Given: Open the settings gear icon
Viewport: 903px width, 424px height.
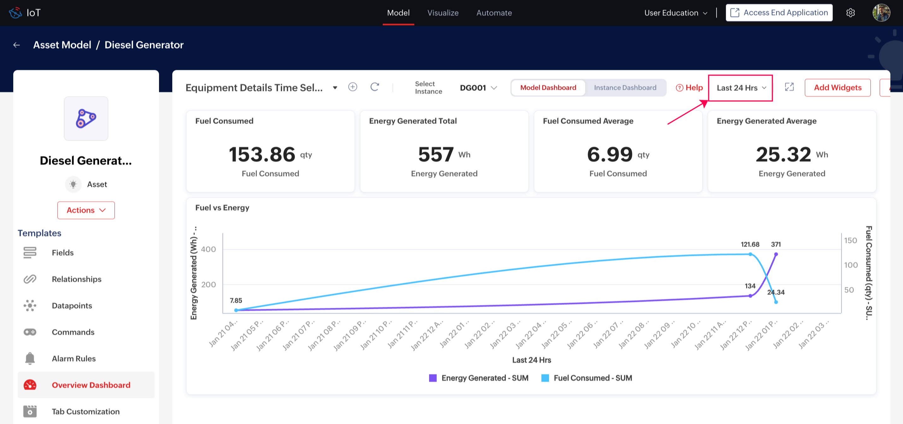Looking at the screenshot, I should pos(850,13).
